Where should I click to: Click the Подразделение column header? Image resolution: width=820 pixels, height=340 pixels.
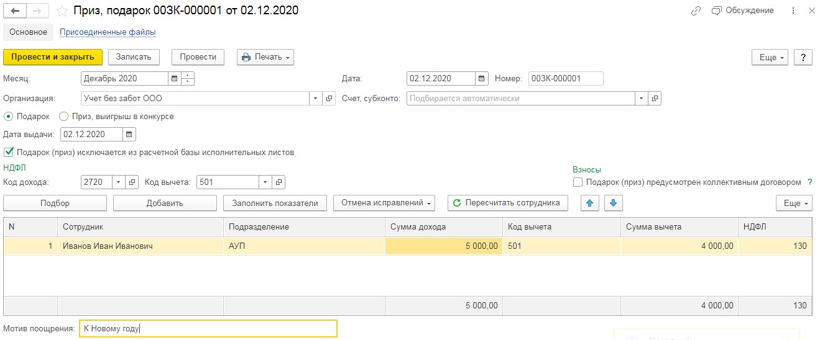[305, 226]
